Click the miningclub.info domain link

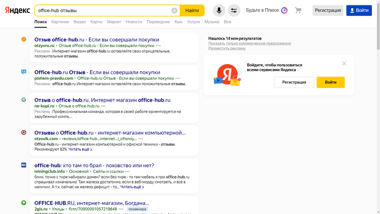tap(49, 171)
